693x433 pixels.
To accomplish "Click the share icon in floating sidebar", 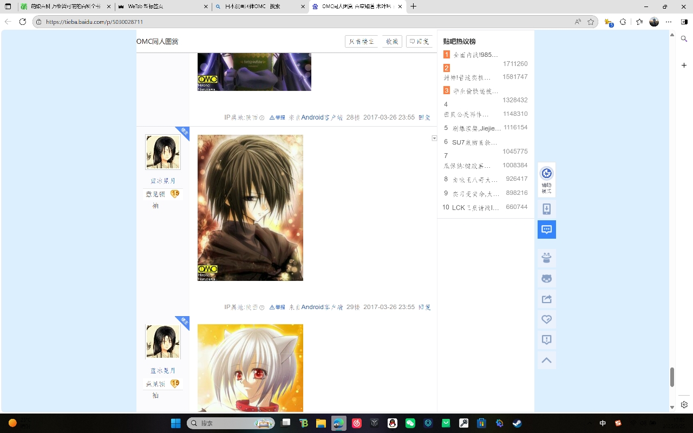I will [546, 299].
